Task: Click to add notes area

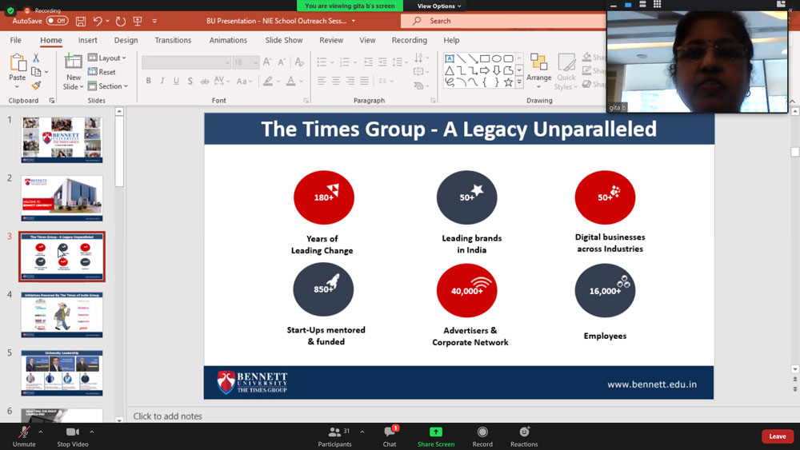Action: tap(168, 416)
